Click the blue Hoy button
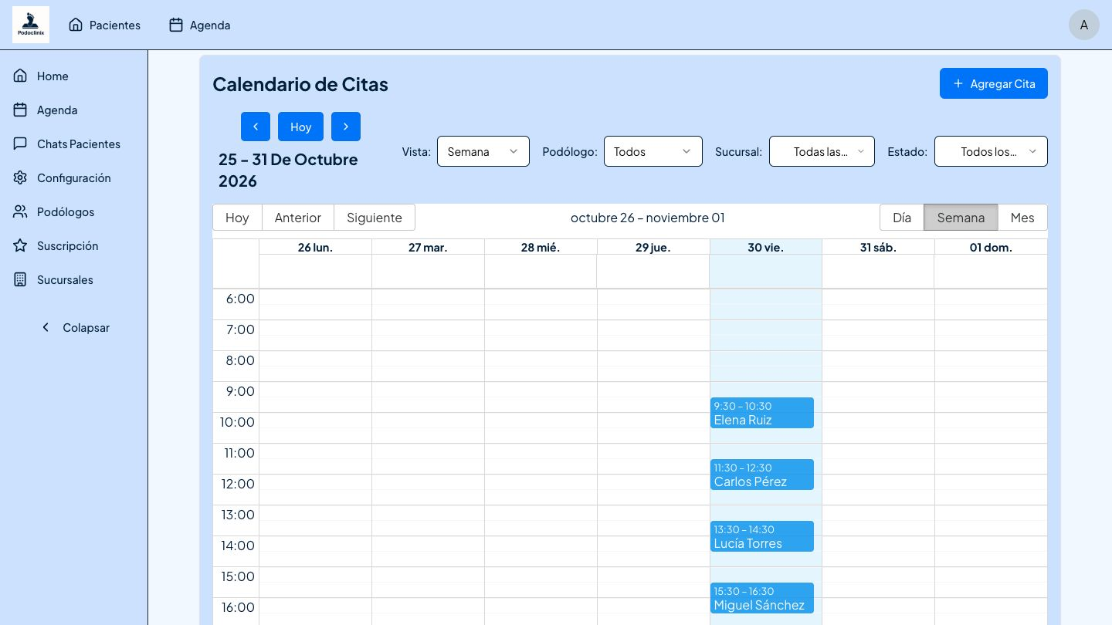 [300, 127]
